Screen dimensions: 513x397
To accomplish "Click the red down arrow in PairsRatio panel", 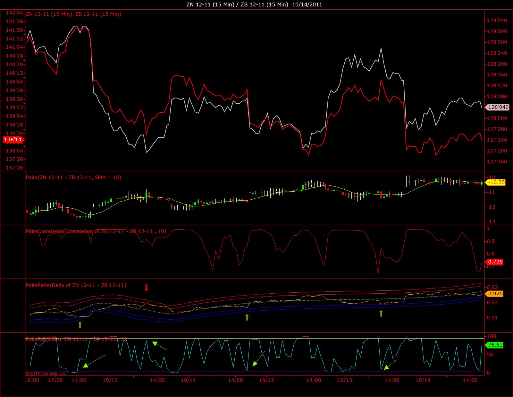I will [146, 287].
